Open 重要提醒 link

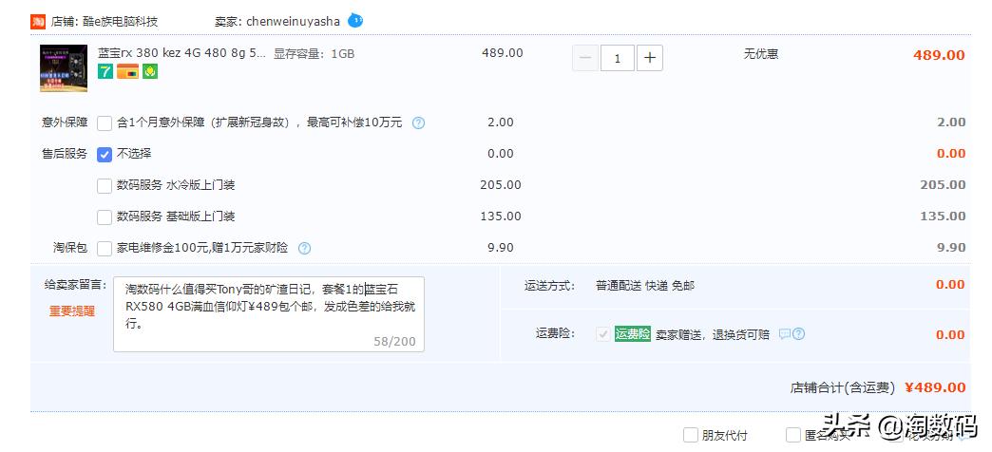tap(72, 311)
